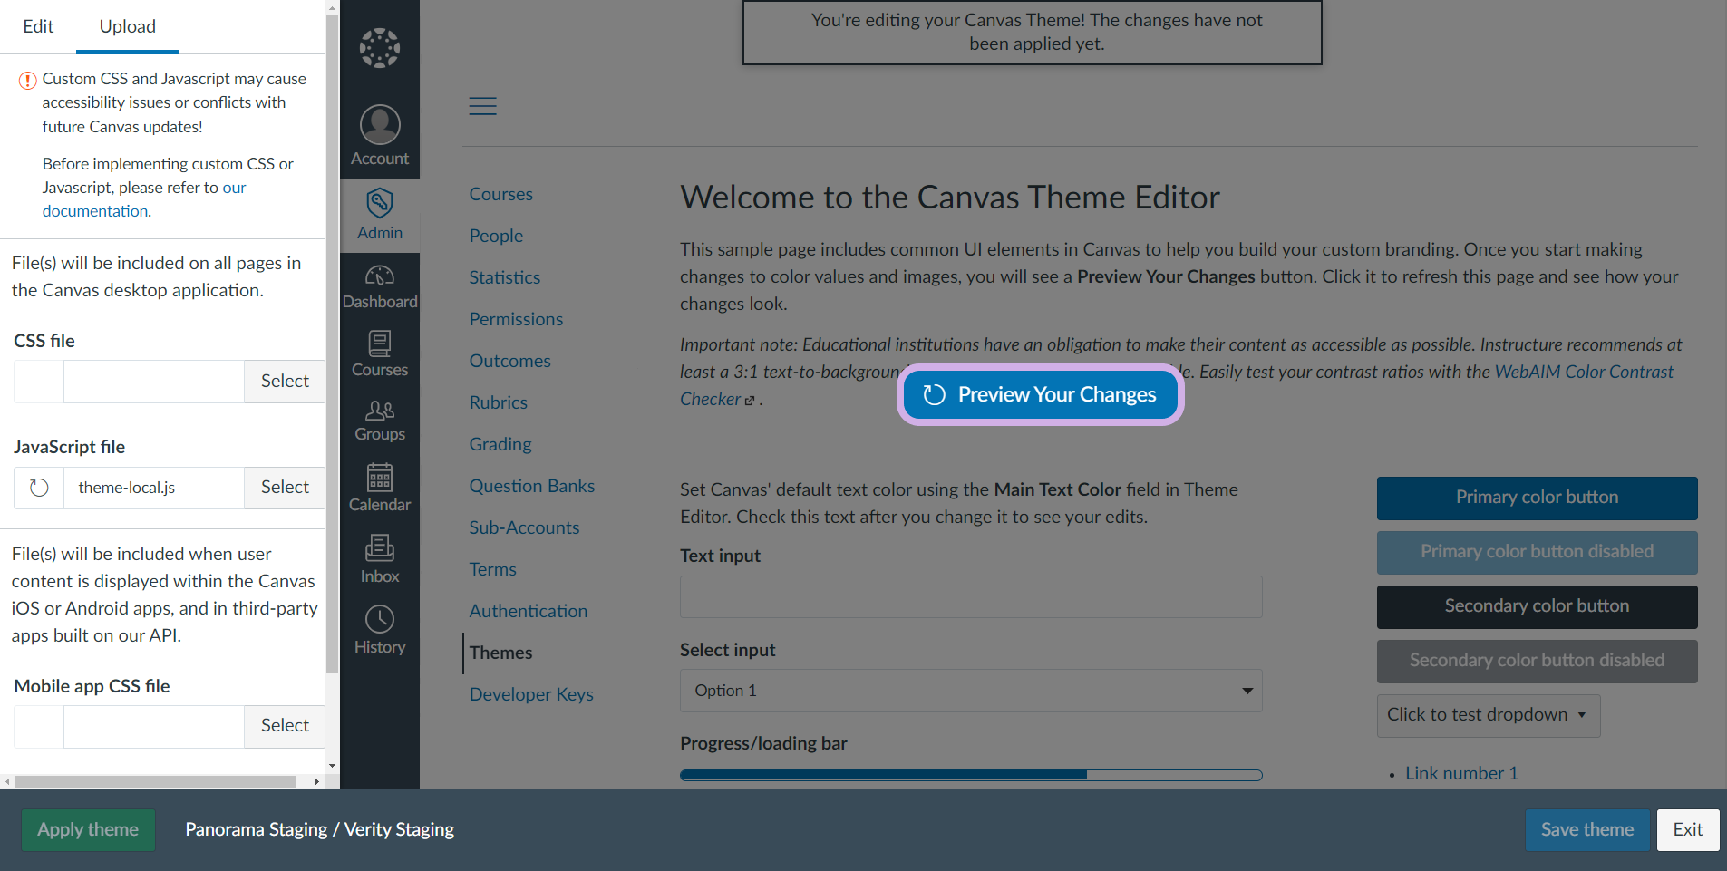1727x871 pixels.
Task: Click the Primary color button disabled
Action: [x=1537, y=552]
